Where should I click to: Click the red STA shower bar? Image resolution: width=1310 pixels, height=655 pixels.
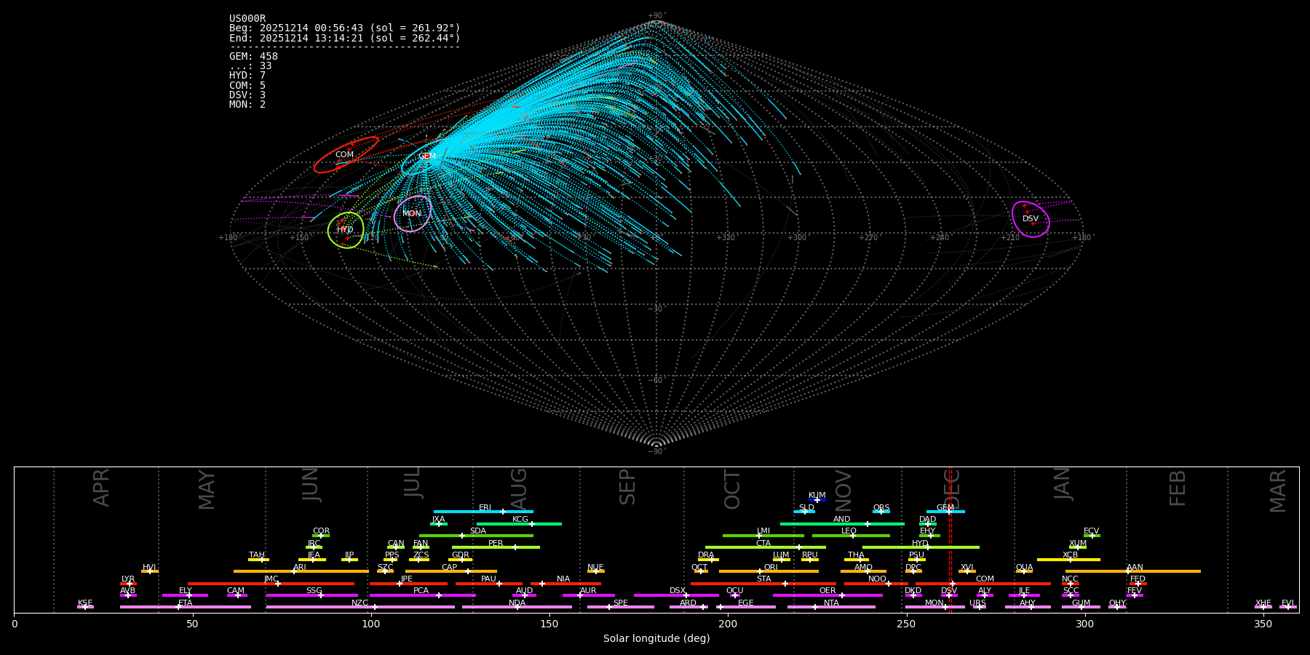click(x=763, y=583)
